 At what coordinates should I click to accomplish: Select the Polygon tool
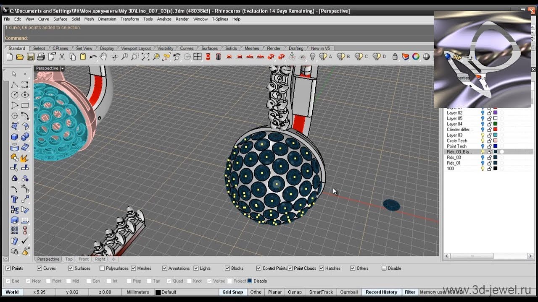click(x=15, y=116)
